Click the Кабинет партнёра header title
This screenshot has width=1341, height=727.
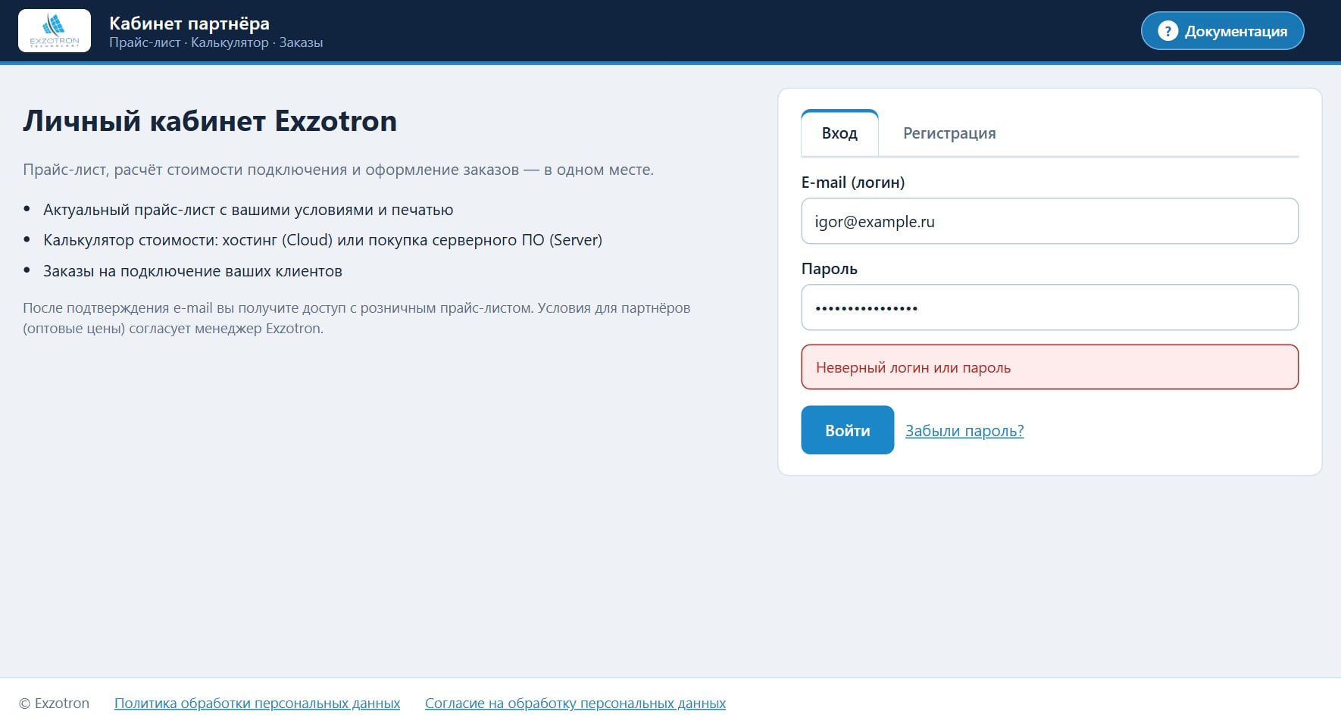pyautogui.click(x=189, y=23)
